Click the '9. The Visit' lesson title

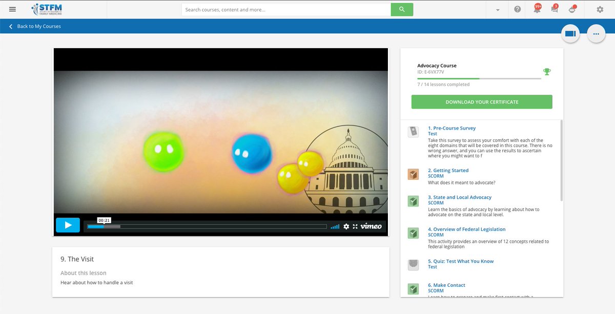(77, 259)
